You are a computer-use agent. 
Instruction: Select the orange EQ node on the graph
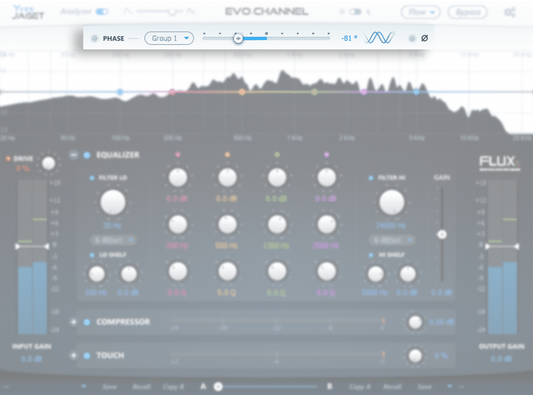click(242, 91)
